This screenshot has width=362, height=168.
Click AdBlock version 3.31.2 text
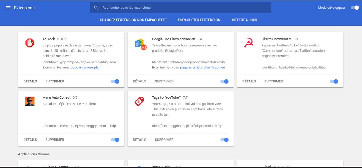62,39
